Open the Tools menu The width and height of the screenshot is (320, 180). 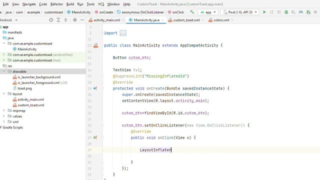90,4
